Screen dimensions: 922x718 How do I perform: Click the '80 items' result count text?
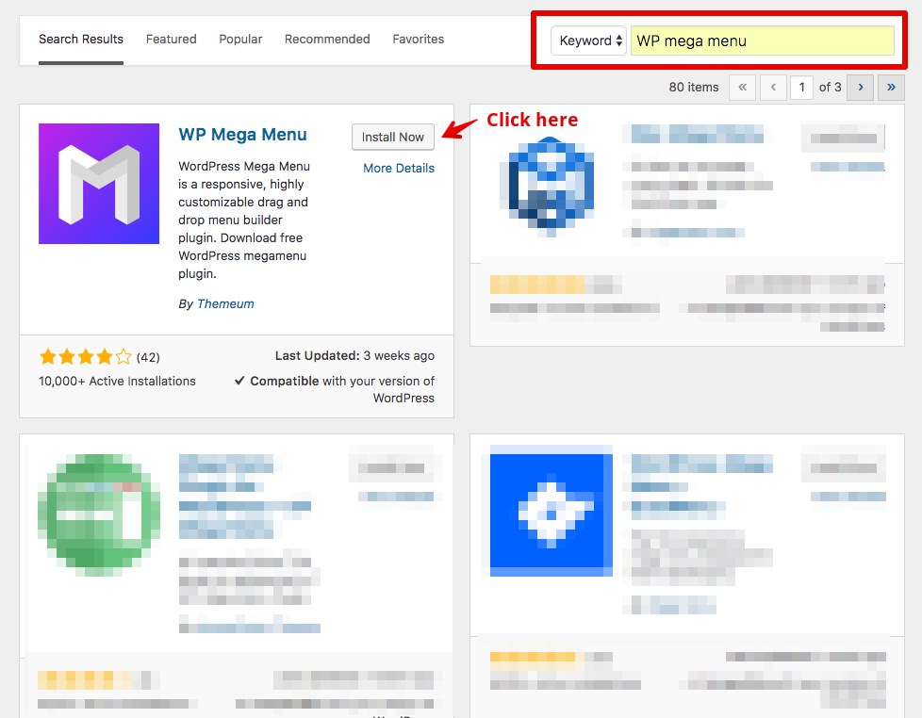(x=694, y=88)
